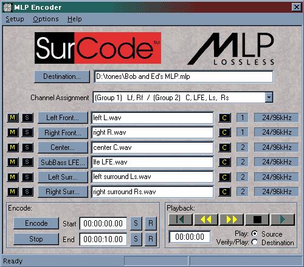Solo the Left Front channel

pyautogui.click(x=27, y=118)
